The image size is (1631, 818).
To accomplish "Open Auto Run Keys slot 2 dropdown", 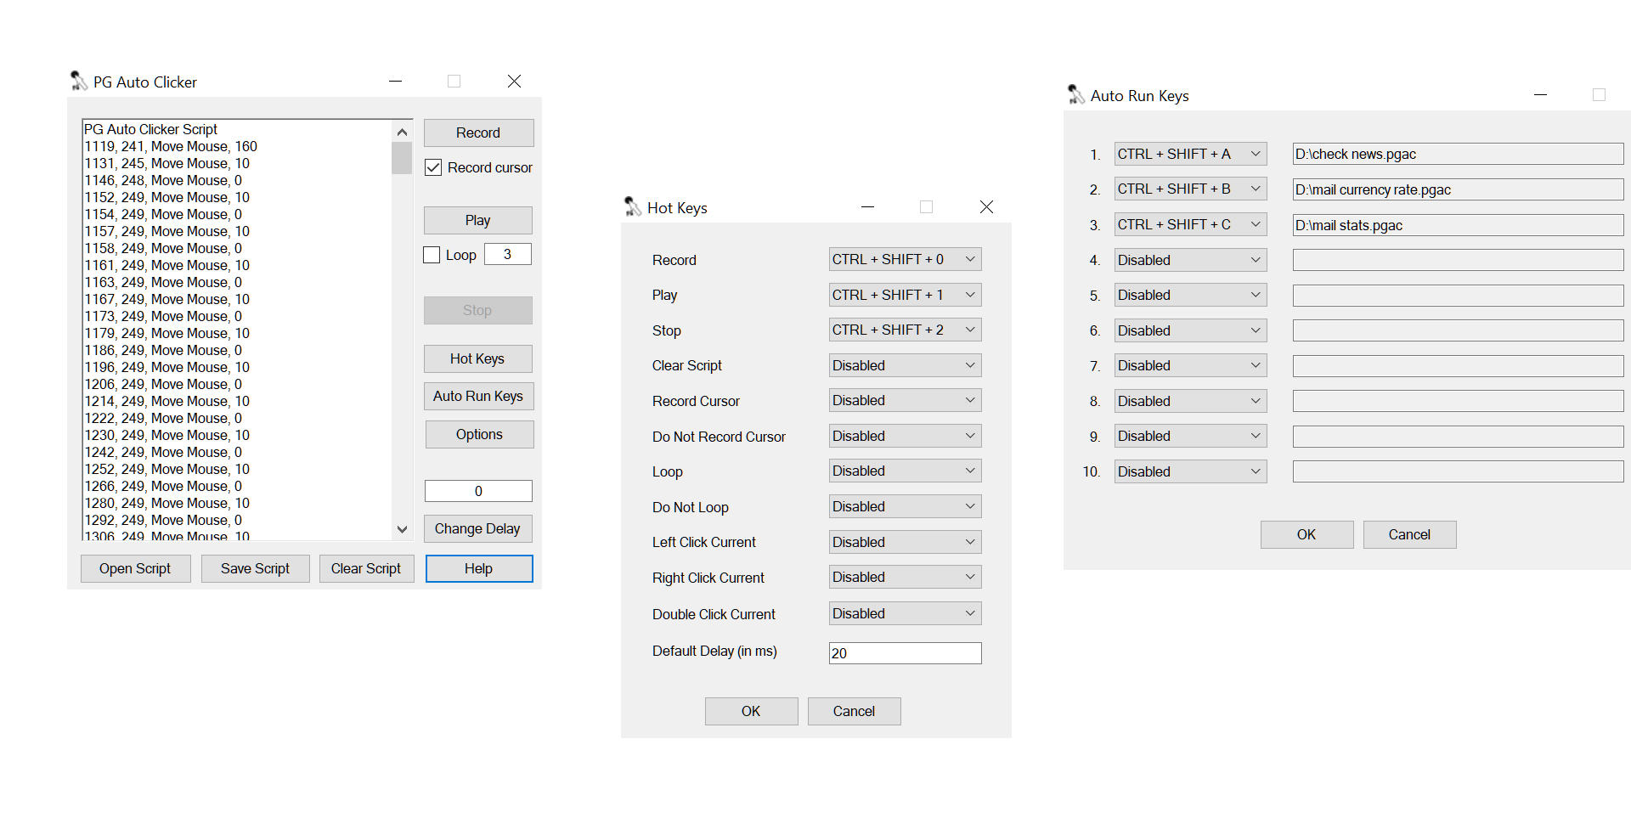I will point(1191,189).
